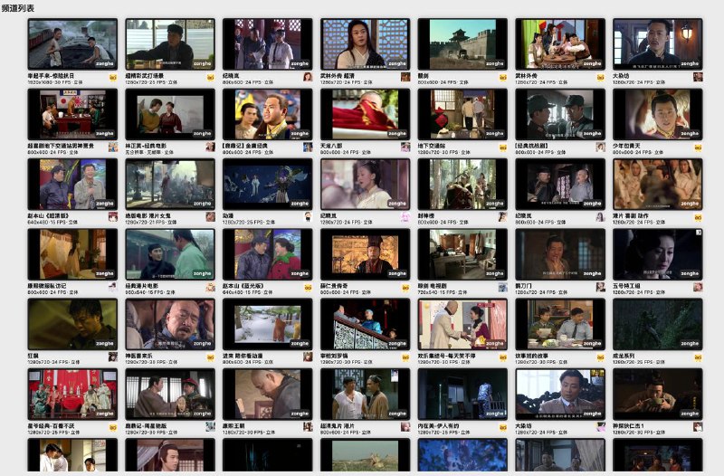Click the avatar icon beside 港片 喜剧 动作
This screenshot has height=476, width=724.
tap(698, 217)
